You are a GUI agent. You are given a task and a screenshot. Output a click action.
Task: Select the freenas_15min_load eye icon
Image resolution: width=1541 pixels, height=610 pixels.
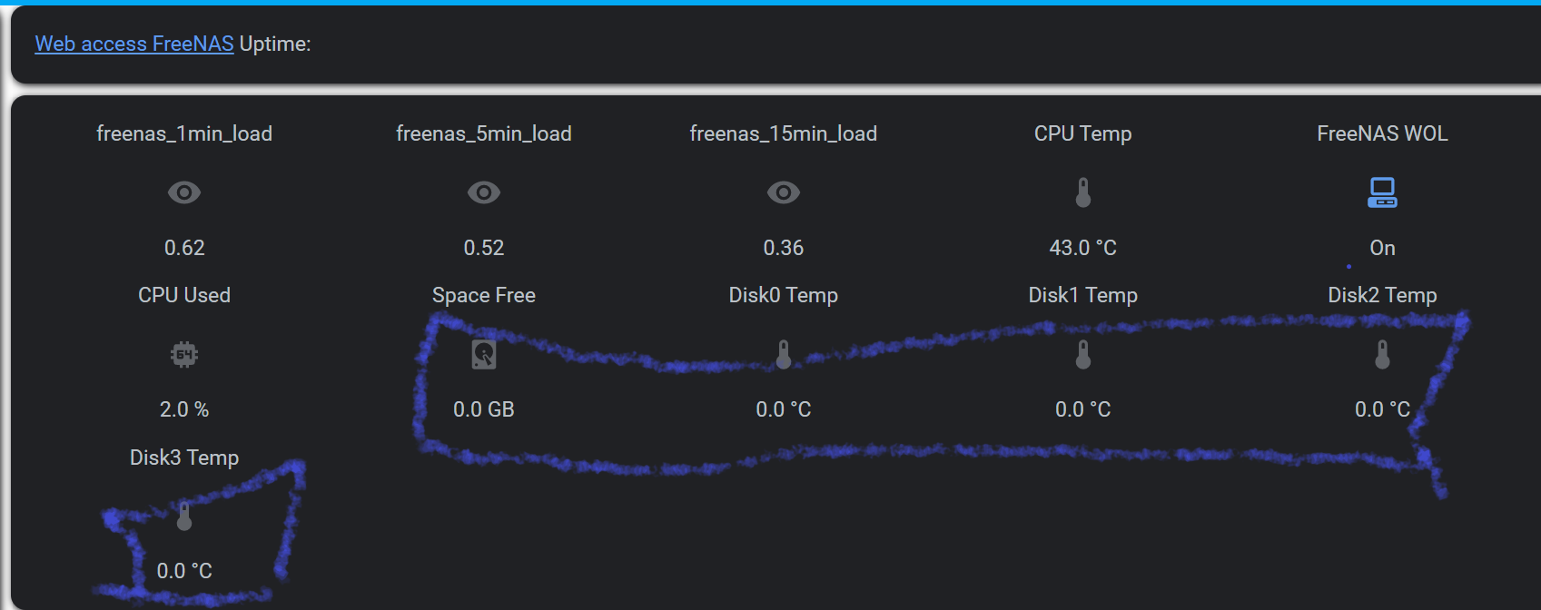click(x=784, y=192)
